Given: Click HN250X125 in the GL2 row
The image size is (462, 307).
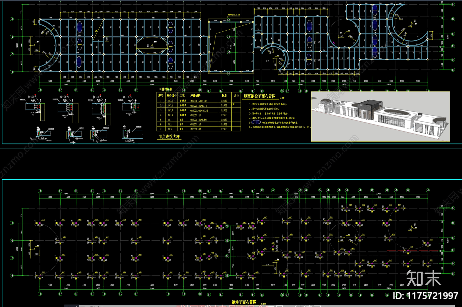Looking at the screenshot, I should tap(195, 125).
